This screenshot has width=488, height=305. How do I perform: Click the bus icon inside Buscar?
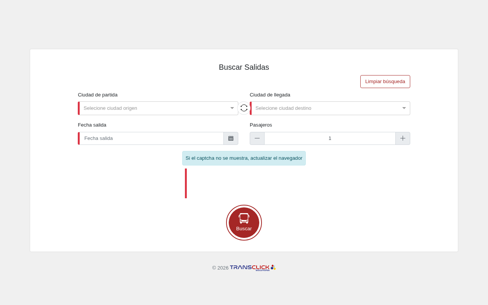244,218
